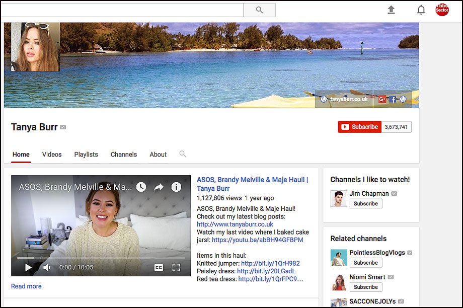The width and height of the screenshot is (463, 308).
Task: Open the Red tea dress bit.ly link
Action: tap(270, 279)
